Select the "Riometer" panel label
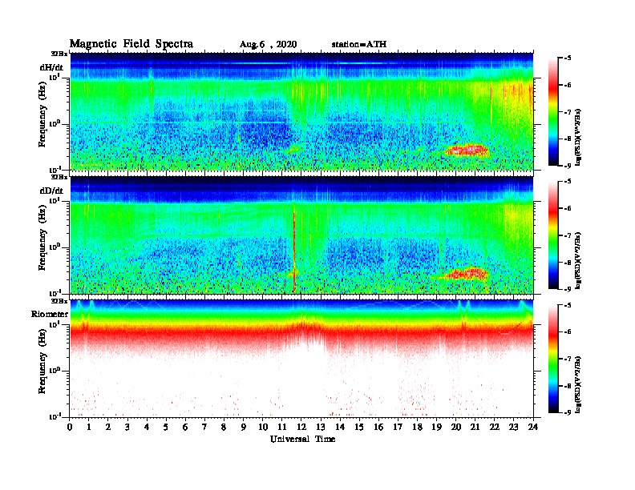 point(50,314)
